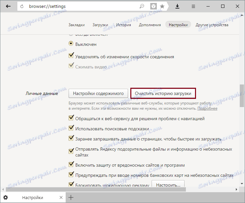245x203 pixels.
Task: Click the Настройки содержимого button
Action: point(98,93)
